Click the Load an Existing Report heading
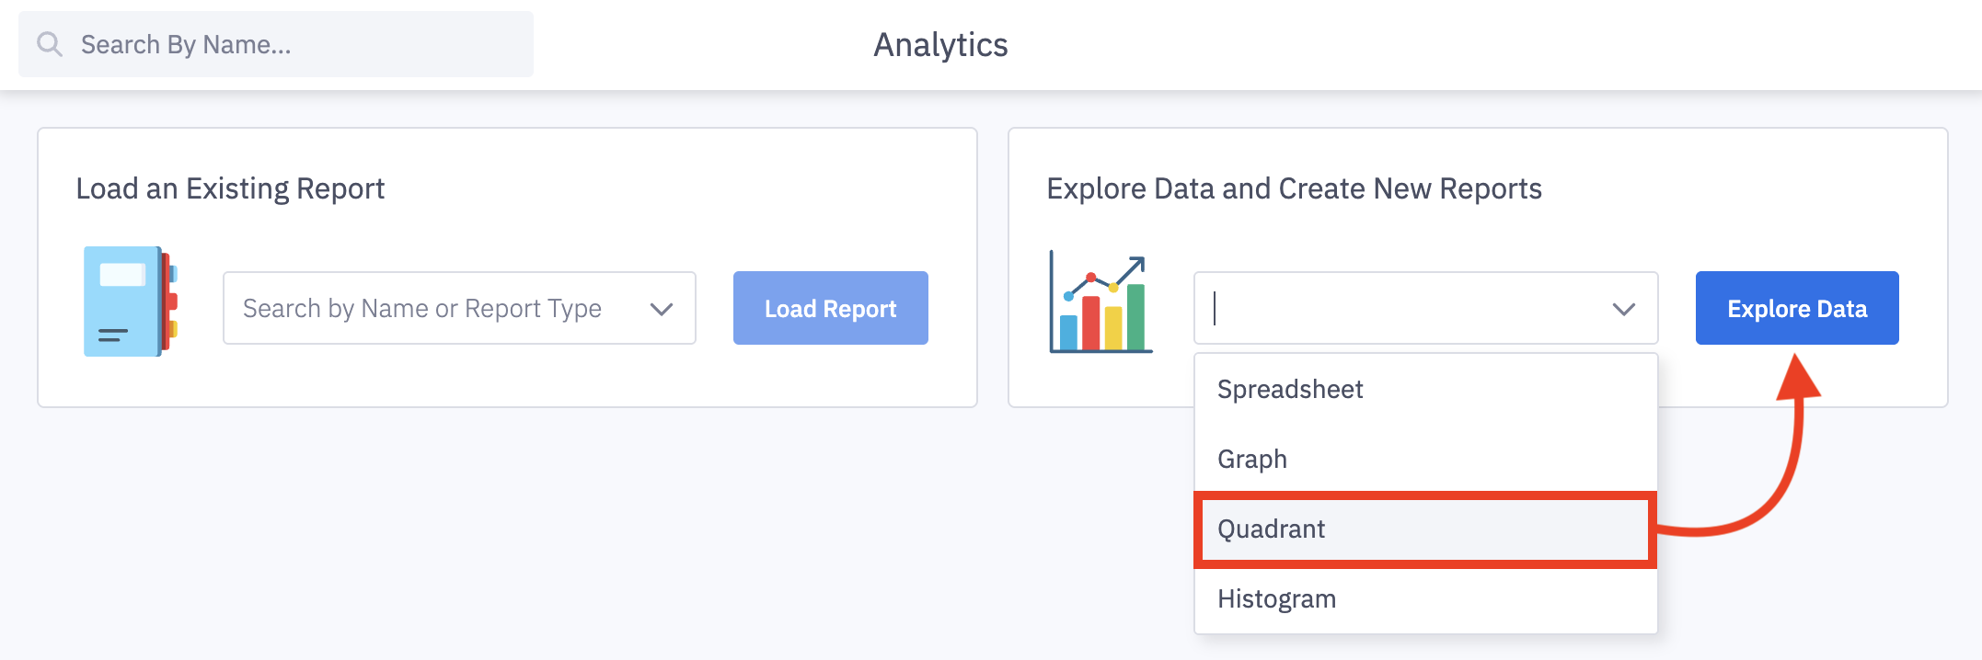The width and height of the screenshot is (1982, 660). (x=230, y=188)
